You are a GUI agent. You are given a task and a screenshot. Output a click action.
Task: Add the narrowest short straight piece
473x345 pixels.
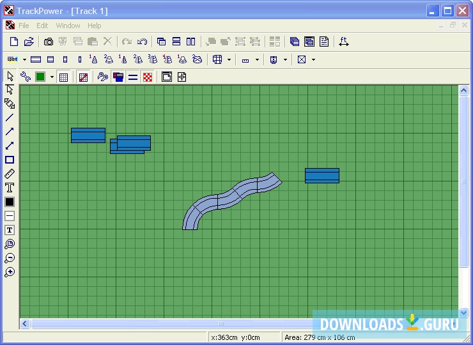[80, 59]
